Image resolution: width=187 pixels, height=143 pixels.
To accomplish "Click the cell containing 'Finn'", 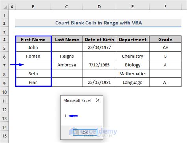I will [33, 82].
